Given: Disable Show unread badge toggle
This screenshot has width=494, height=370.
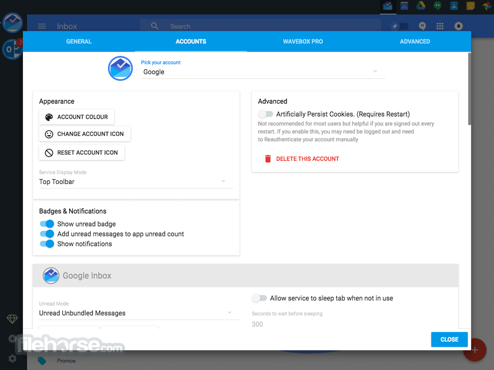Looking at the screenshot, I should 47,224.
